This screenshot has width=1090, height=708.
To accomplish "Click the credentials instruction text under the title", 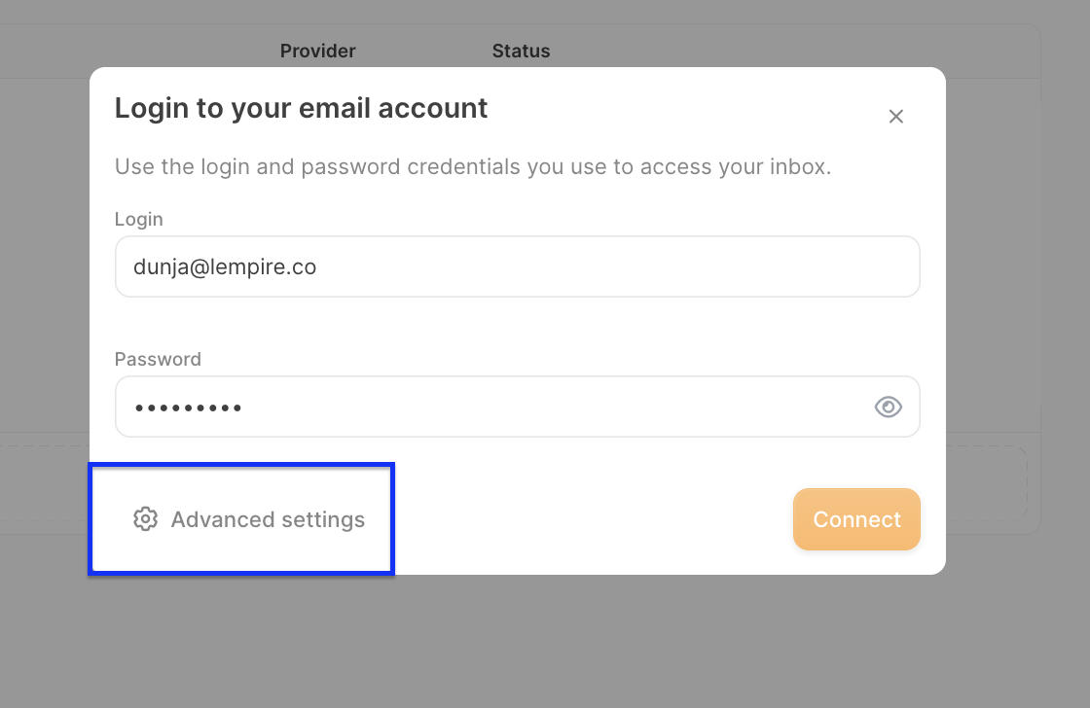I will click(473, 166).
